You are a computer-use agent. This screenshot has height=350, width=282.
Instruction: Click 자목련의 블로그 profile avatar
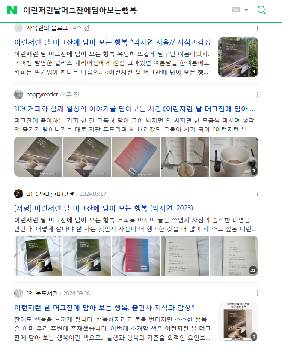tap(18, 28)
